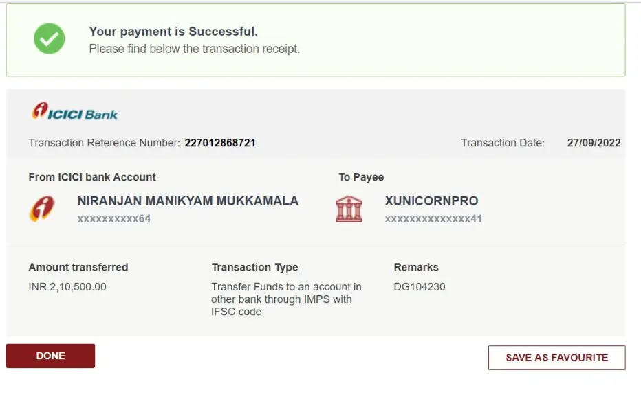Click the payee's masked account ending 41
The width and height of the screenshot is (641, 412).
click(x=433, y=219)
